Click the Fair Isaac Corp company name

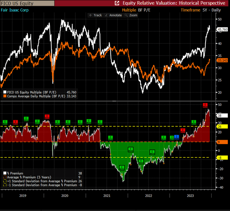pyautogui.click(x=15, y=10)
